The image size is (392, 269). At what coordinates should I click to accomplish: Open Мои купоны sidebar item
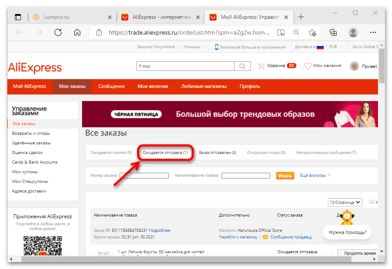25,172
